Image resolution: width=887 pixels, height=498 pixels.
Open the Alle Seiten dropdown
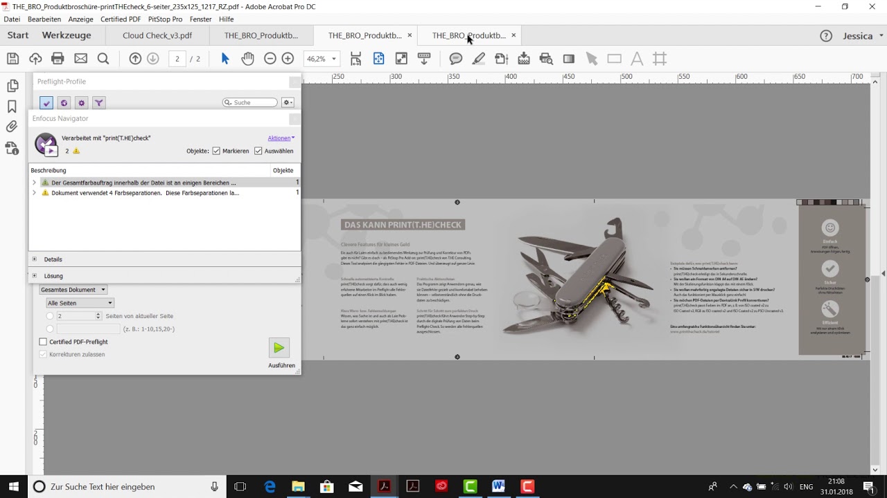[x=80, y=303]
